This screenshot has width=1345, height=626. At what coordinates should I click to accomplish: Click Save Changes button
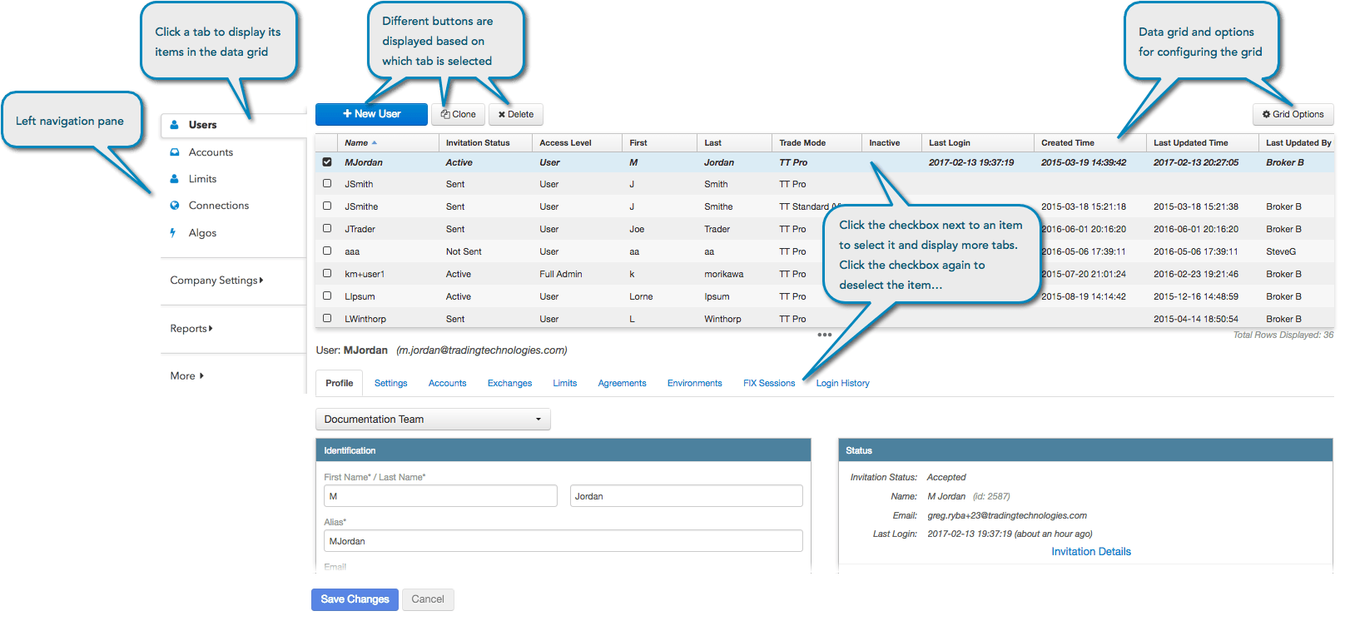tap(355, 599)
